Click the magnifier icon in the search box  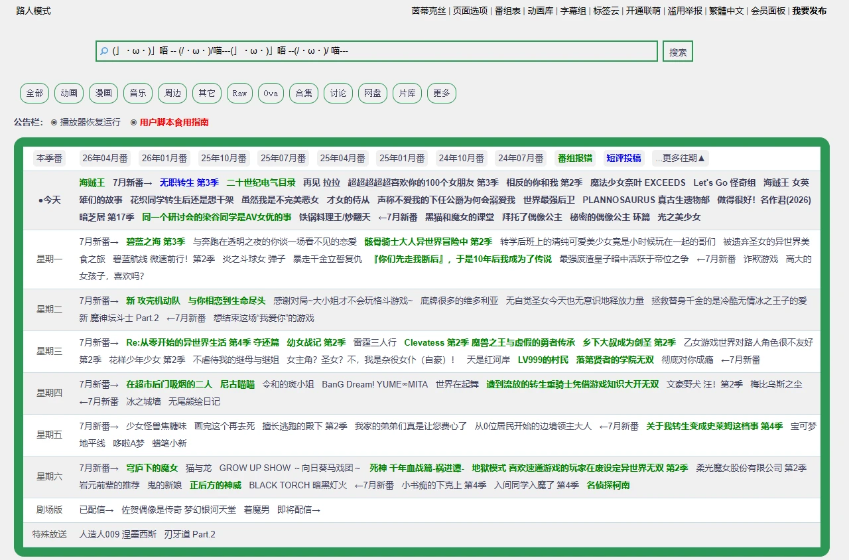pos(104,51)
